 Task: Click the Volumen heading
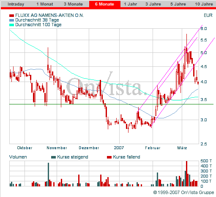18,157
